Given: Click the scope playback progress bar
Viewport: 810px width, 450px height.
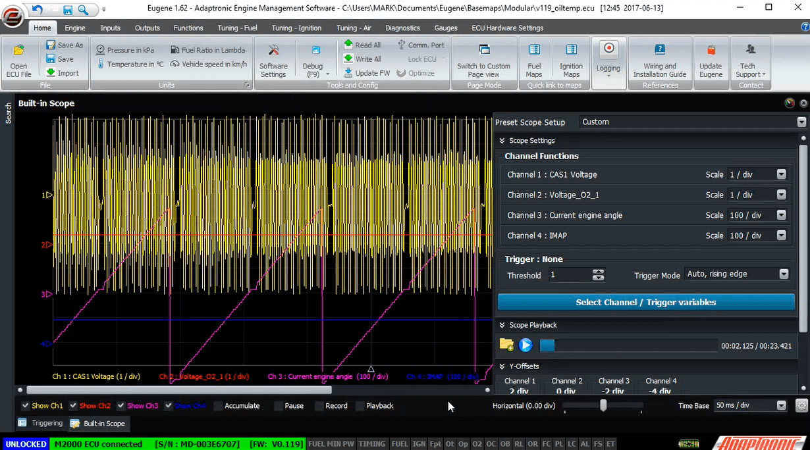Looking at the screenshot, I should click(x=628, y=345).
